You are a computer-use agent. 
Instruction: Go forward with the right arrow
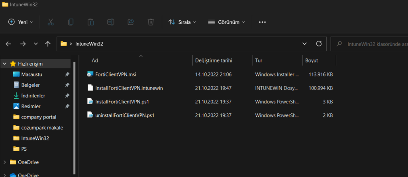coord(23,44)
